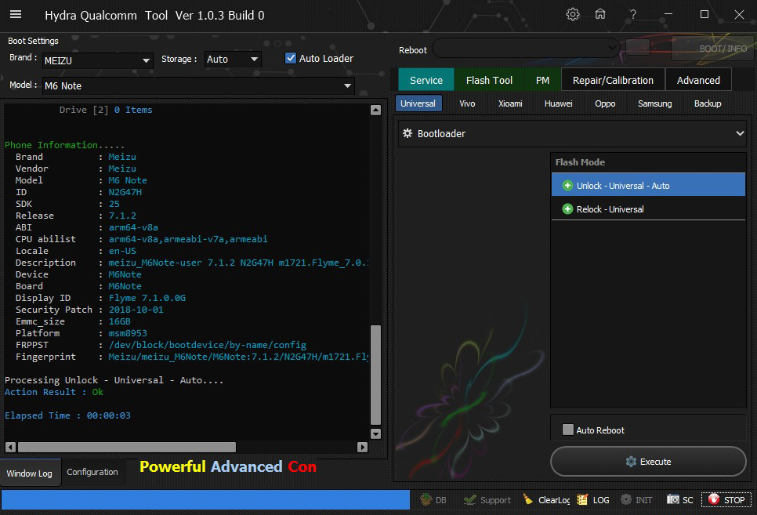Open the Storage dropdown set to Auto

pyautogui.click(x=254, y=60)
